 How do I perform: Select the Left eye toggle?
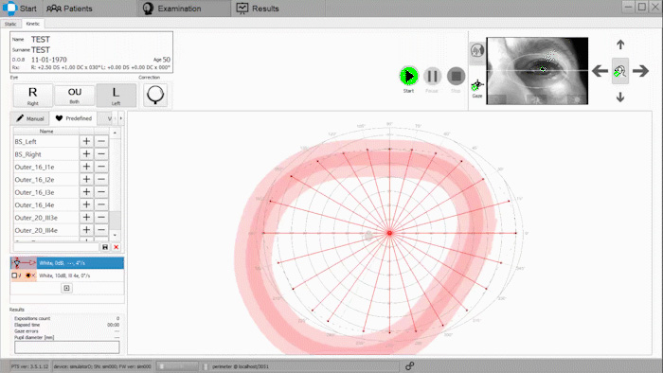116,95
